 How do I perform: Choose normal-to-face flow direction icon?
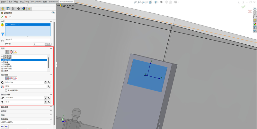[7, 78]
